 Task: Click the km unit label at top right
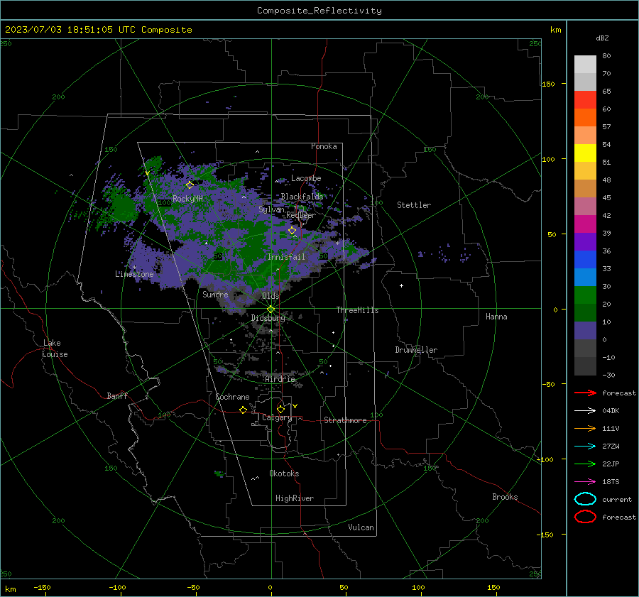[x=555, y=30]
